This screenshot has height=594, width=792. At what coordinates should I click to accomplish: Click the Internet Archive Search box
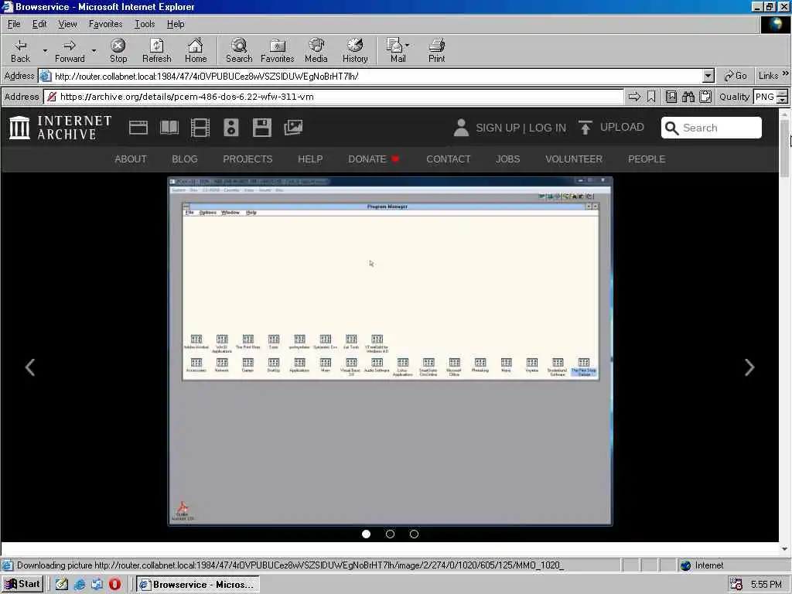[712, 128]
